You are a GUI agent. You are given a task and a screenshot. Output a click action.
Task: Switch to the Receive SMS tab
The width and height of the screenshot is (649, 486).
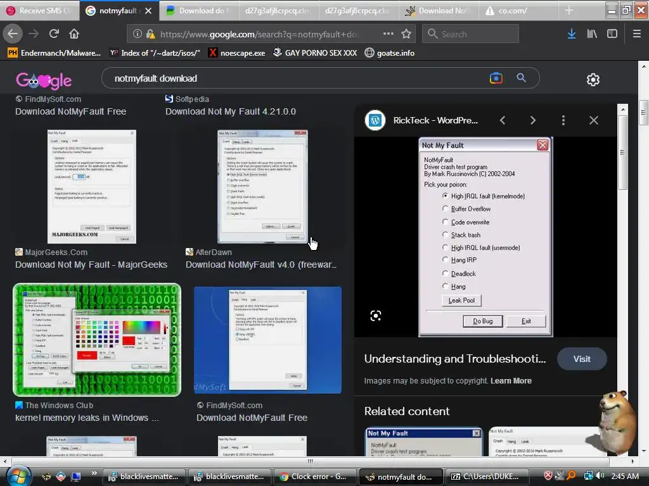40,11
